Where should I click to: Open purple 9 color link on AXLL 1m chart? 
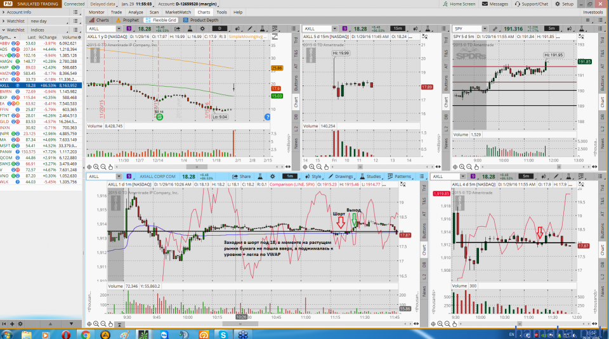click(x=129, y=177)
